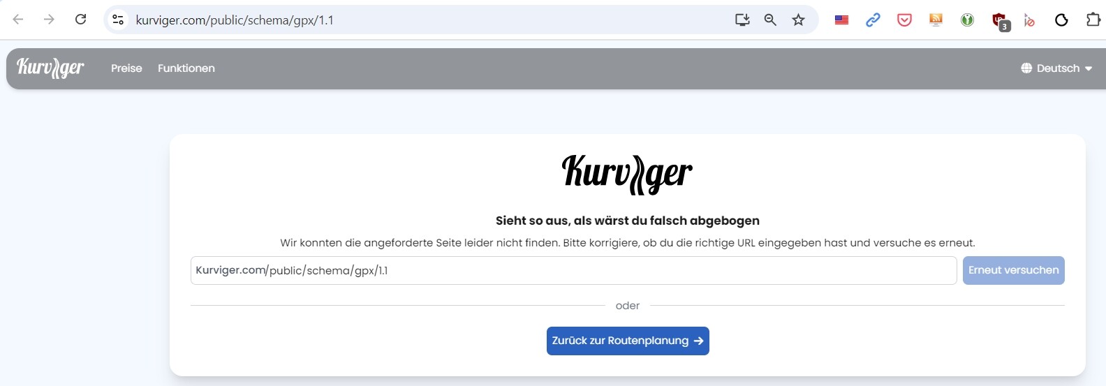Screen dimensions: 1106x386
Task: Bookmark this page with the star icon
Action: [x=798, y=20]
